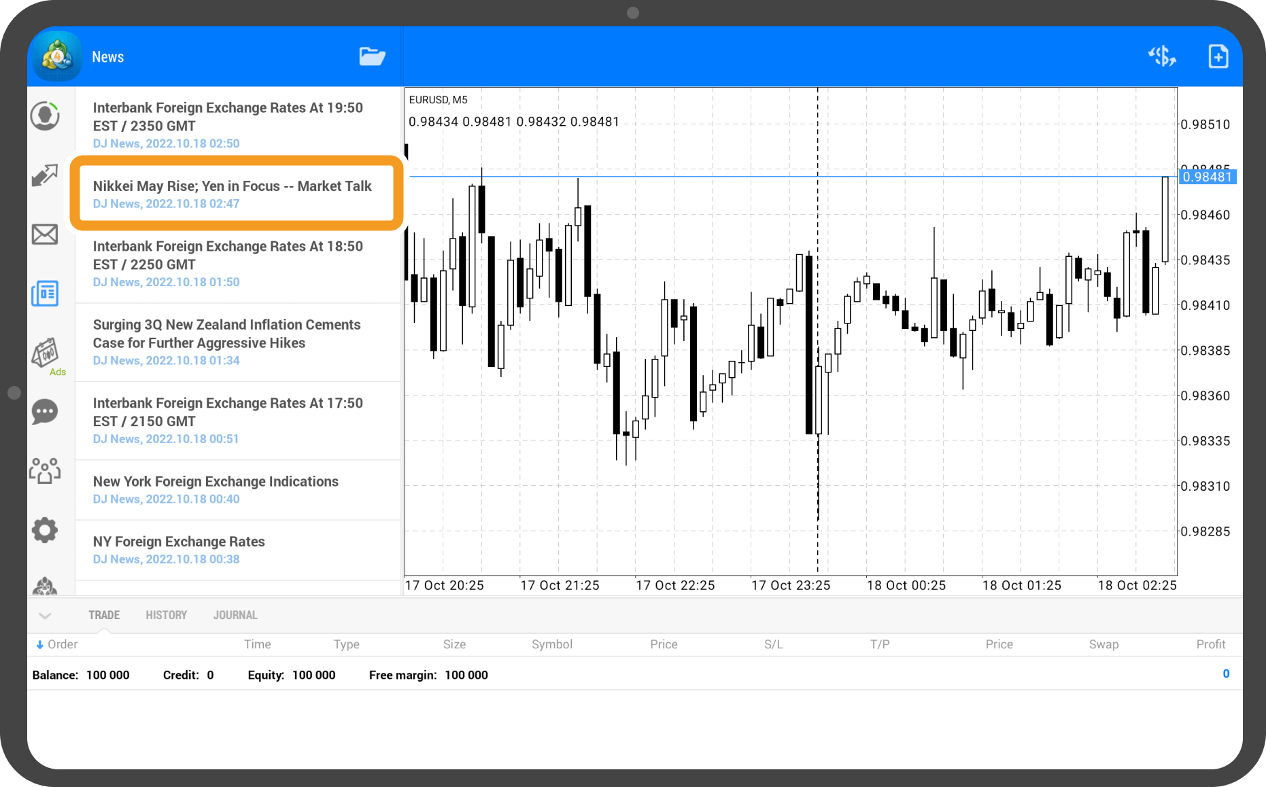Select the News sidebar icon

(x=45, y=294)
